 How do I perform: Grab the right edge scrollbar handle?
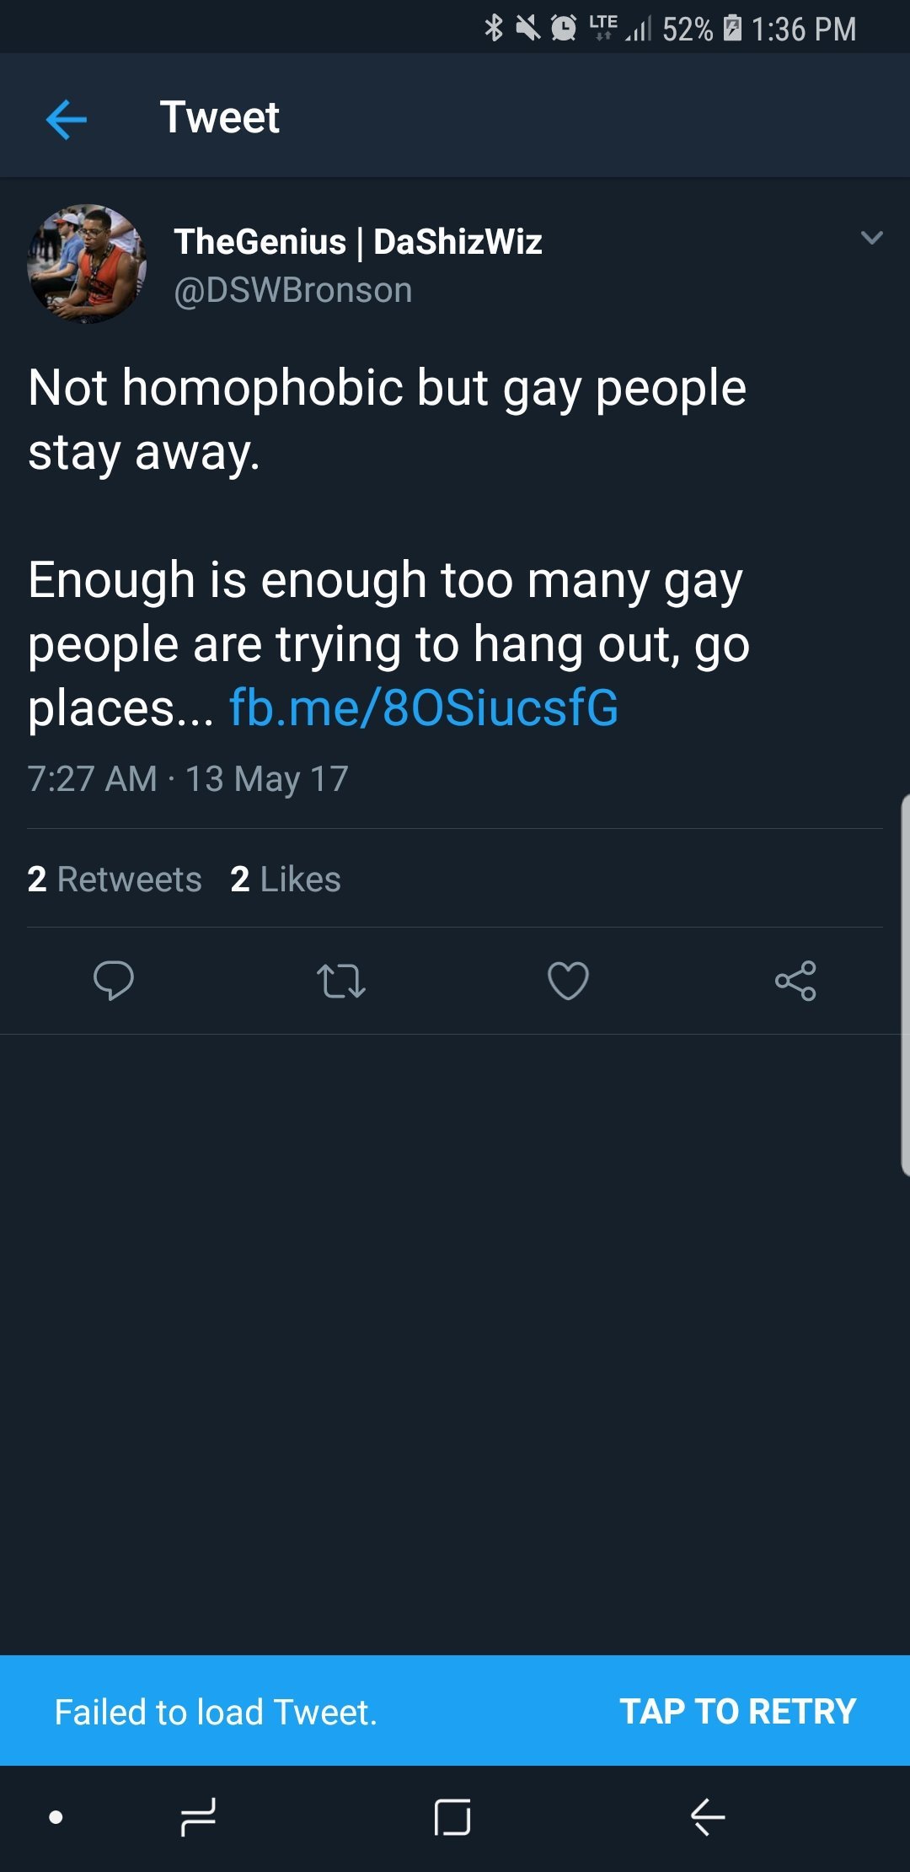point(904,984)
